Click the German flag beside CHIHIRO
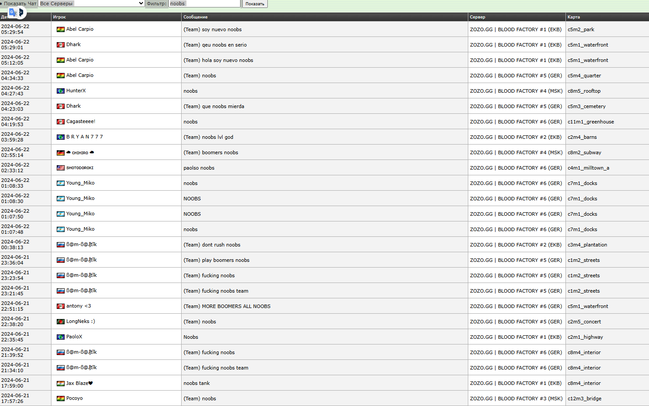 point(61,152)
